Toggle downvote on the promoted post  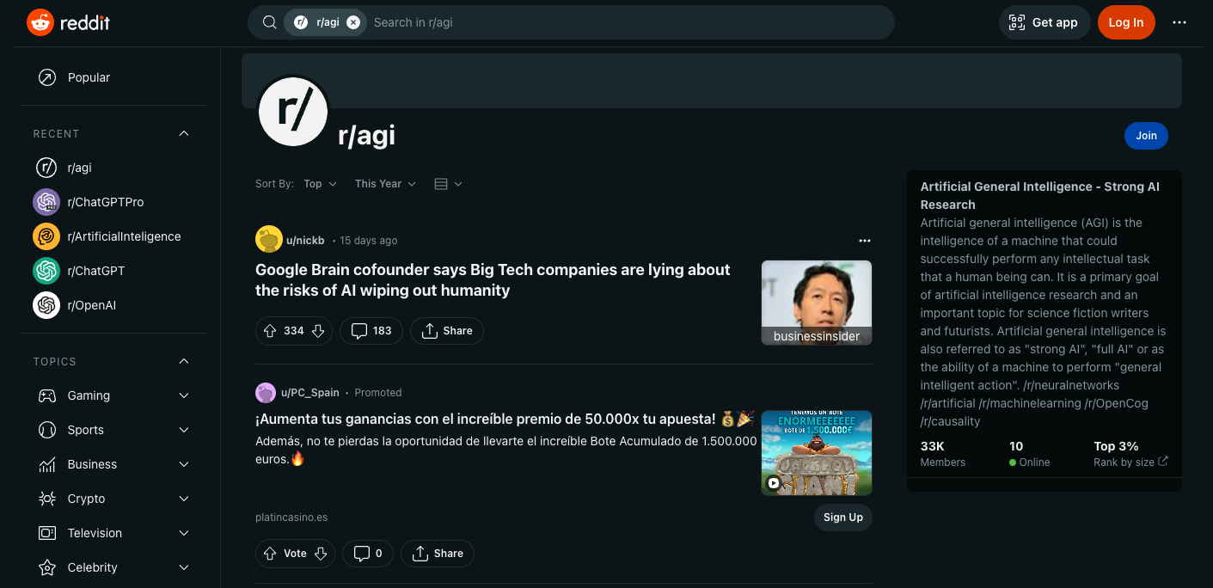click(322, 554)
